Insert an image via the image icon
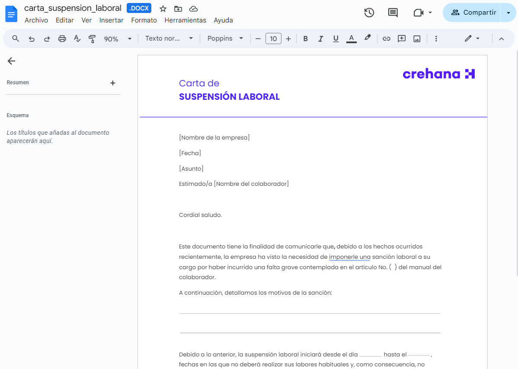 click(x=416, y=38)
